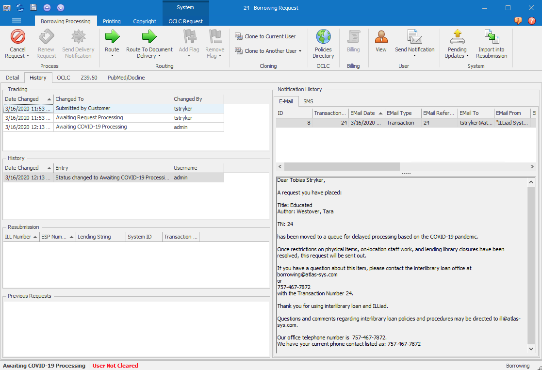Click the View user icon

coord(381,37)
